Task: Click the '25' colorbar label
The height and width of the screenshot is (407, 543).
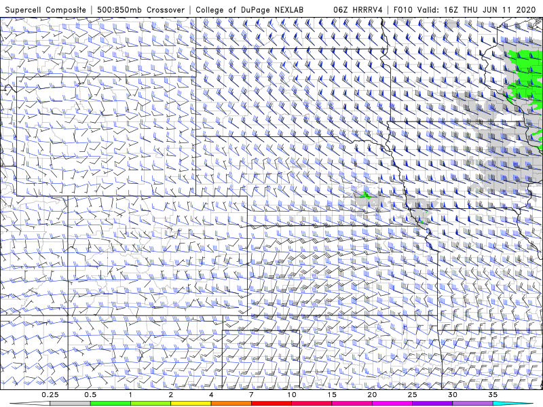Action: pos(413,395)
